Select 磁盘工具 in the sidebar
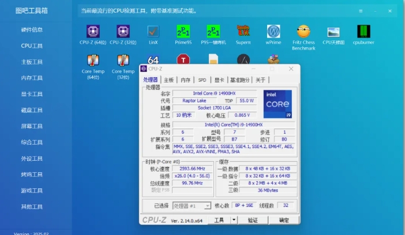Viewport: 405px width, 235px height. click(x=32, y=110)
